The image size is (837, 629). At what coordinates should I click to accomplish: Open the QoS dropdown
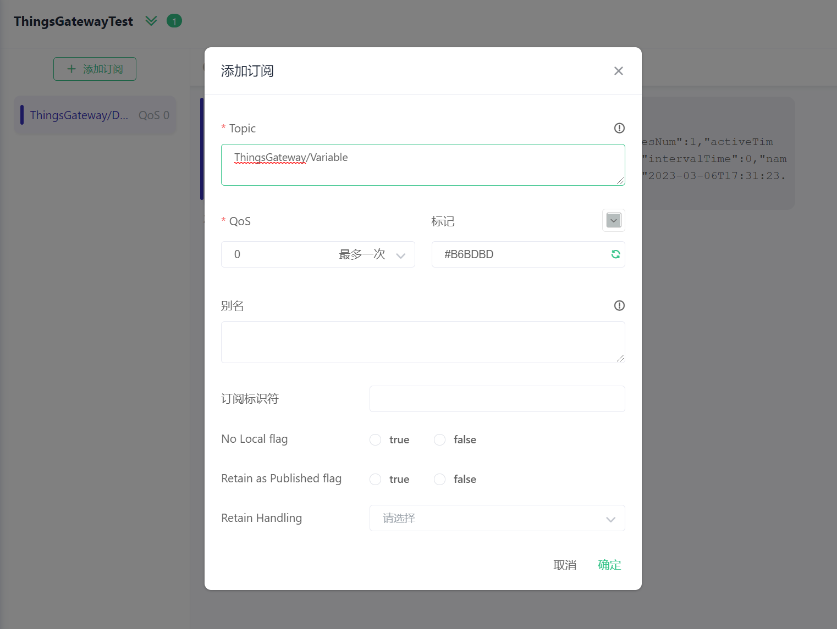coord(318,254)
